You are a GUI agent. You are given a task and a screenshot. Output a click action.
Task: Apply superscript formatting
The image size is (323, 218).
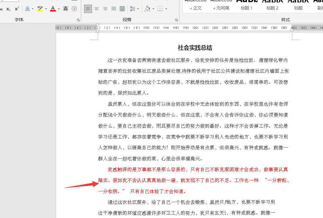pyautogui.click(x=17, y=8)
